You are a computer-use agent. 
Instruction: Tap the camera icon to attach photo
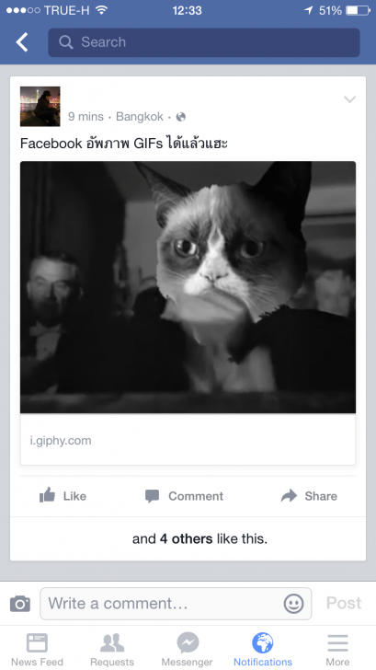click(20, 604)
